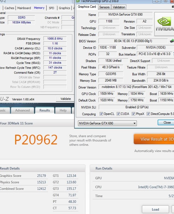The width and height of the screenshot is (174, 214).
Task: Open the GPU-Z Validation tab
Action: (119, 7)
